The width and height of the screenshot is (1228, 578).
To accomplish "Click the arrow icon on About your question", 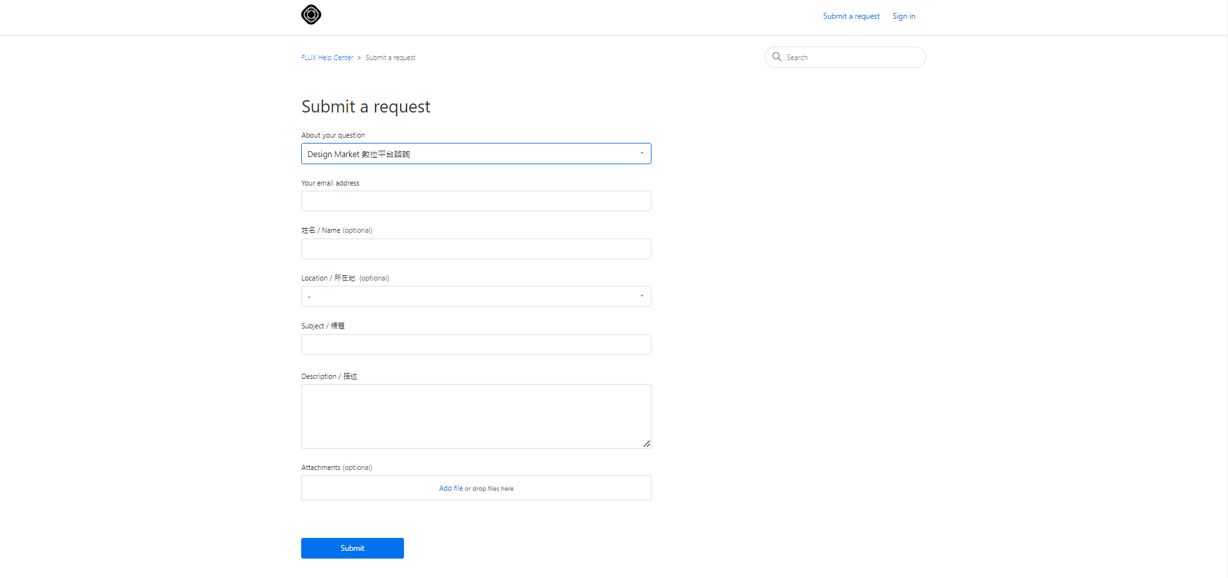I will 642,153.
